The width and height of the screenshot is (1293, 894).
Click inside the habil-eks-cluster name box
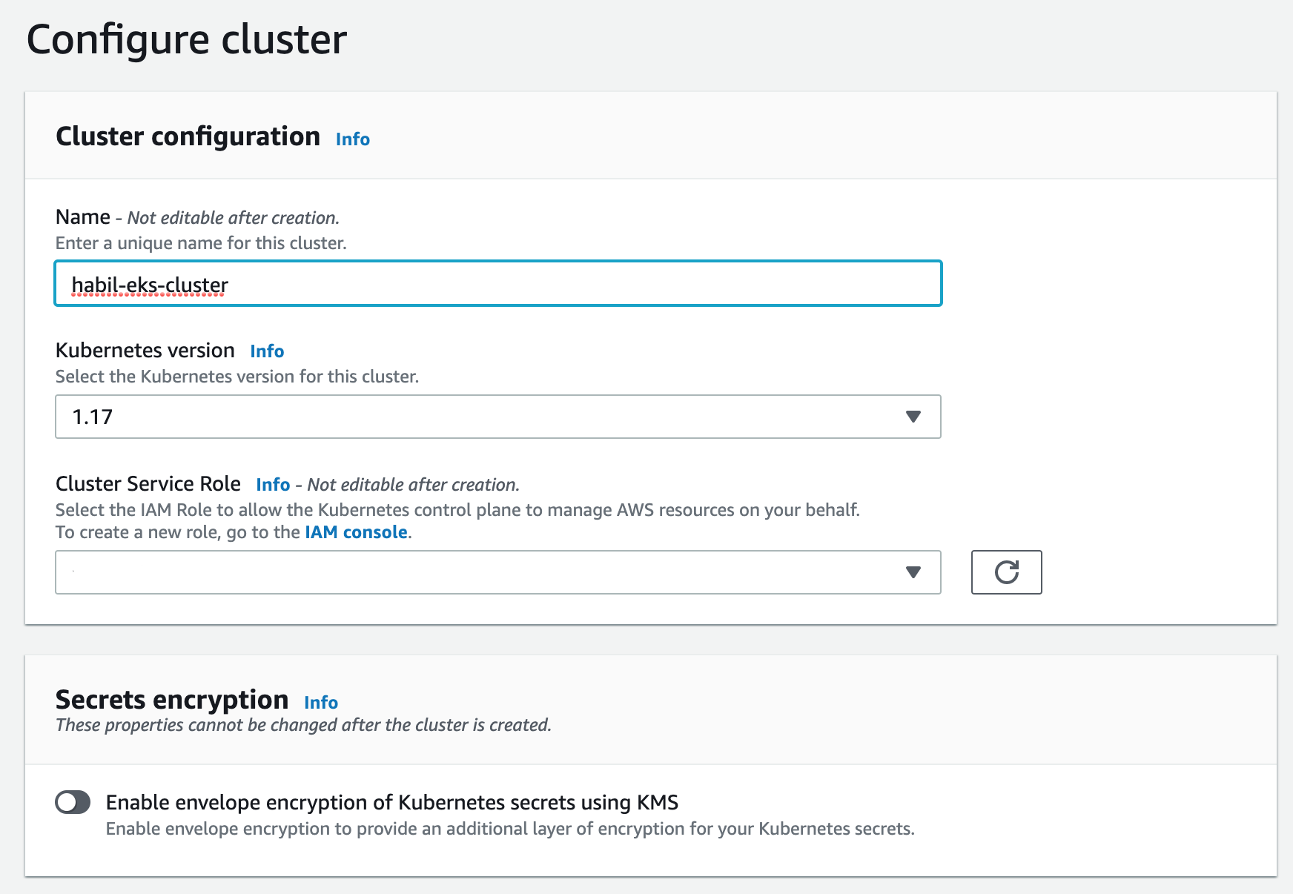pyautogui.click(x=497, y=283)
